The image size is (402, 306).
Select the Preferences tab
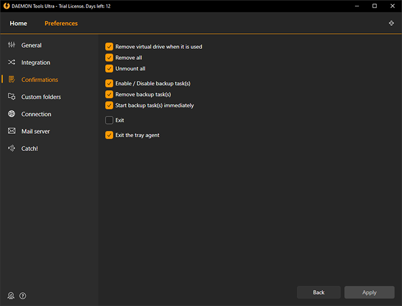(x=61, y=24)
